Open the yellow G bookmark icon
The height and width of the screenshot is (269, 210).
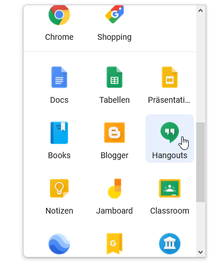tap(114, 244)
